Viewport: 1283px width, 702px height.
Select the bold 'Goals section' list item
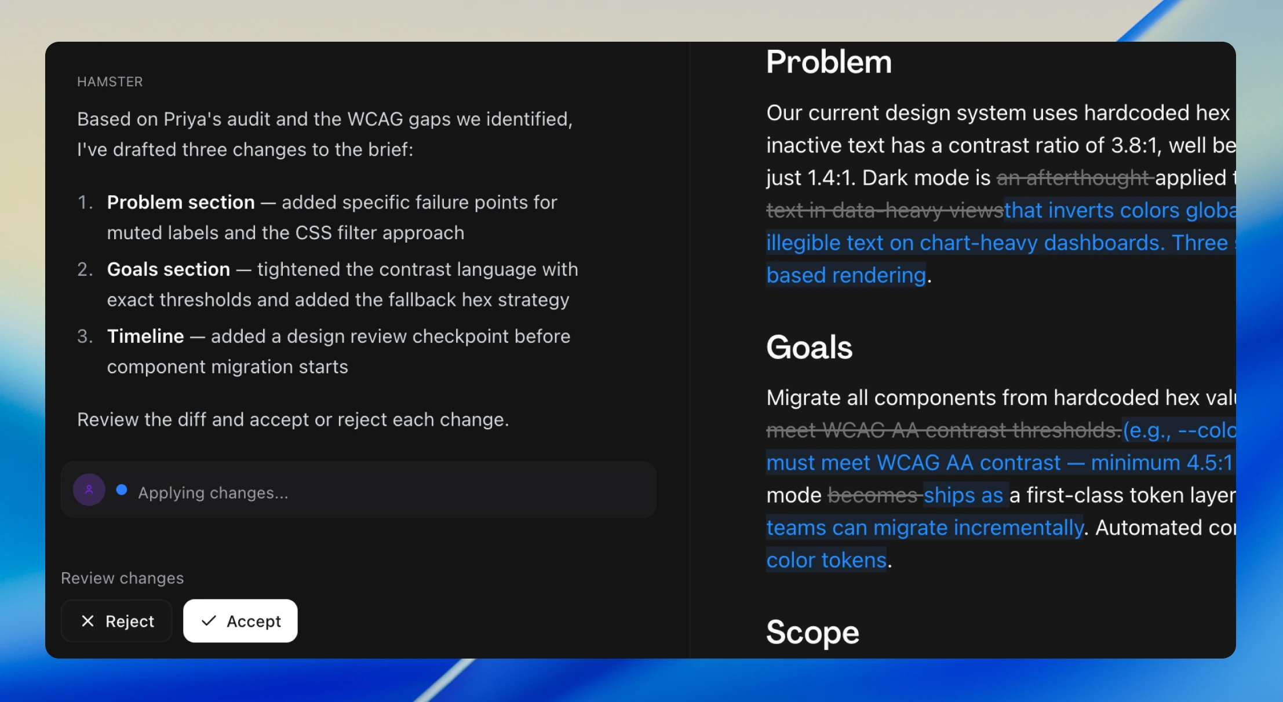[169, 269]
